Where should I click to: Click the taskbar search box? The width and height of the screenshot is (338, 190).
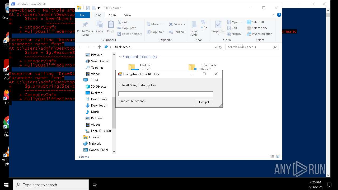[51, 185]
